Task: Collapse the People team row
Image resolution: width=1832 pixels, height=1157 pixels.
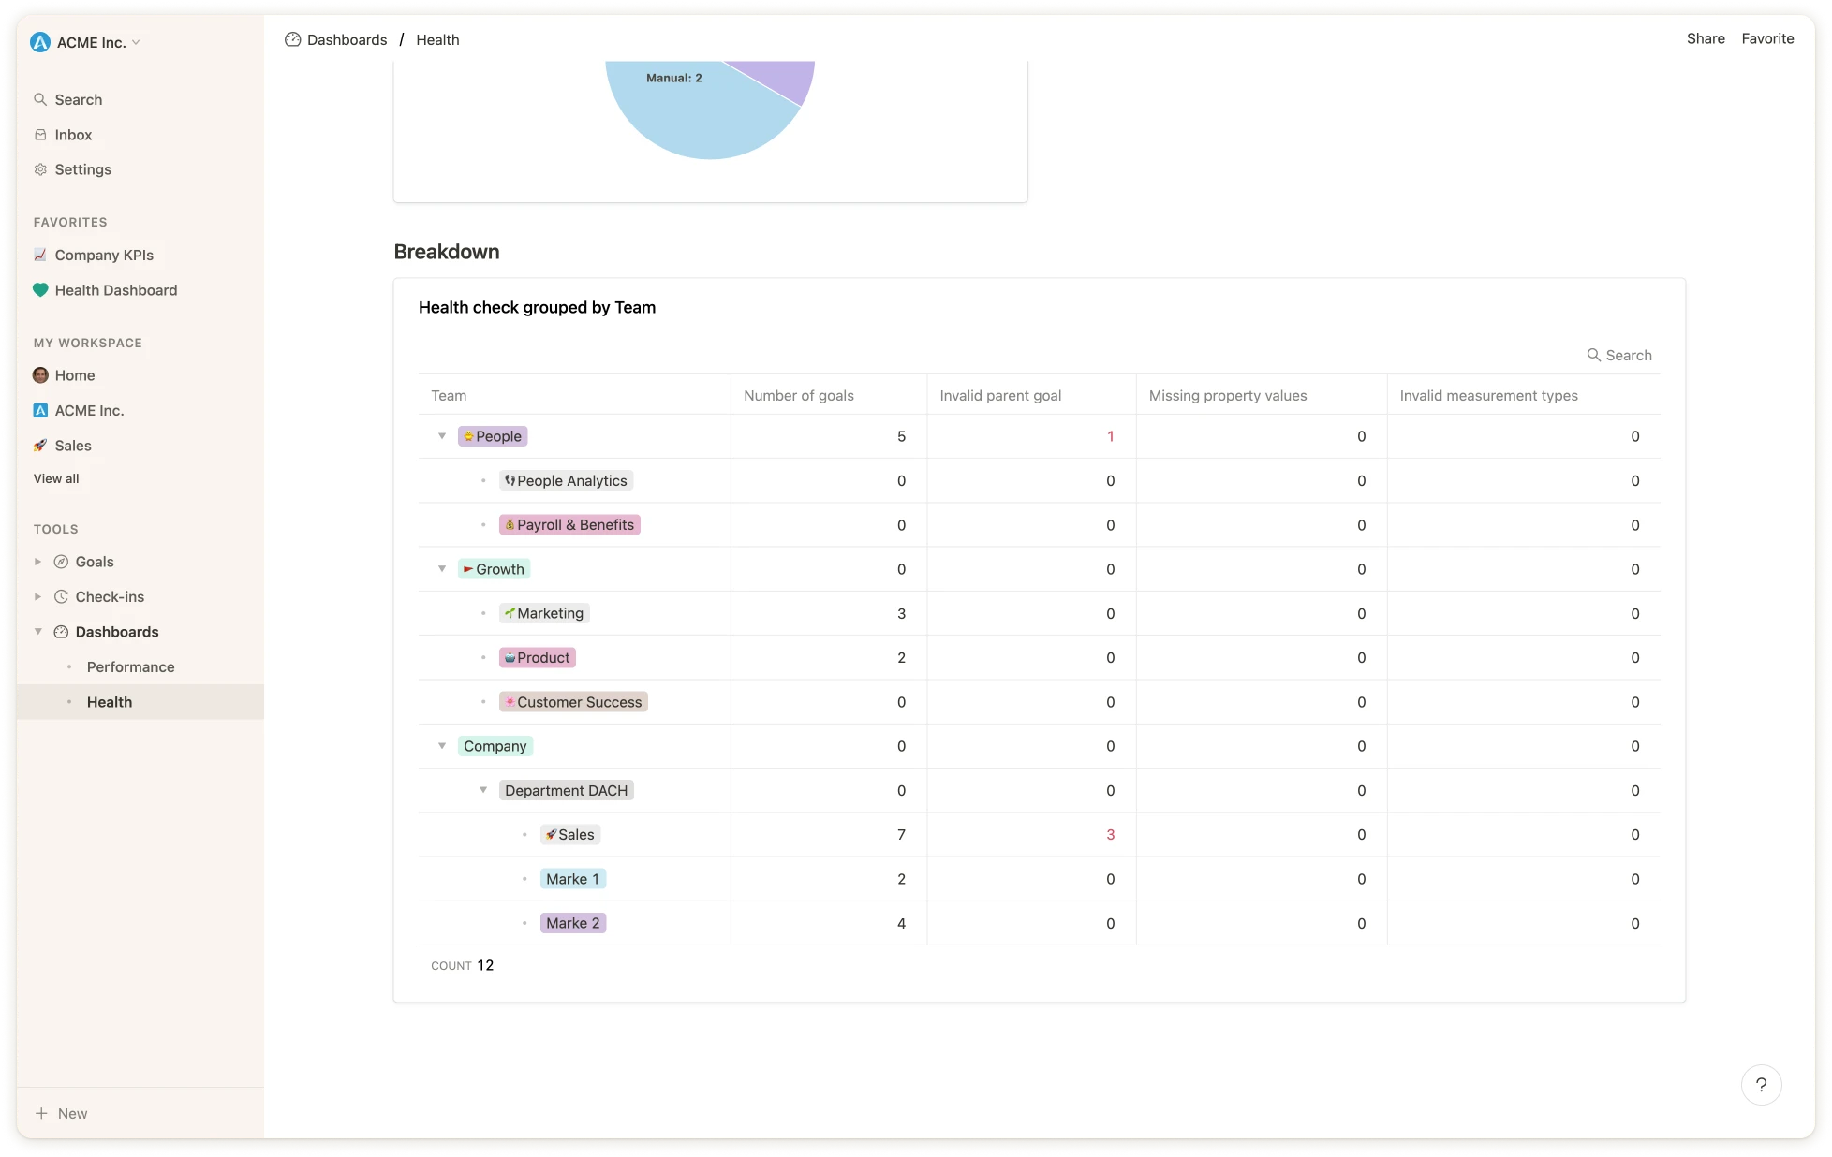Action: (442, 436)
